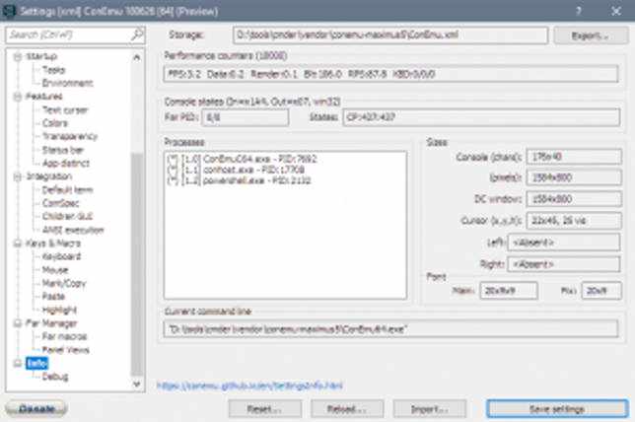Open the Debug settings page

(55, 377)
